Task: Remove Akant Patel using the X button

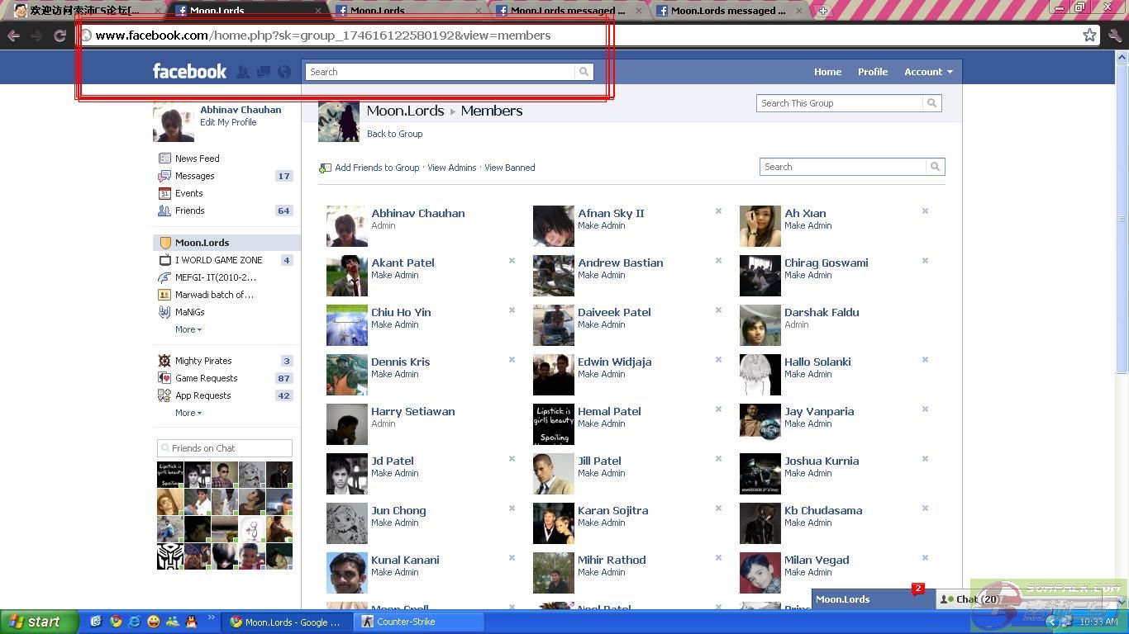Action: pos(512,261)
